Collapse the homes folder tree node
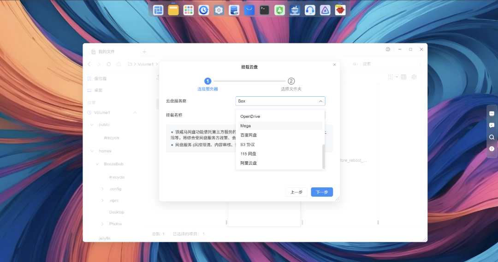The width and height of the screenshot is (498, 262). 92,151
